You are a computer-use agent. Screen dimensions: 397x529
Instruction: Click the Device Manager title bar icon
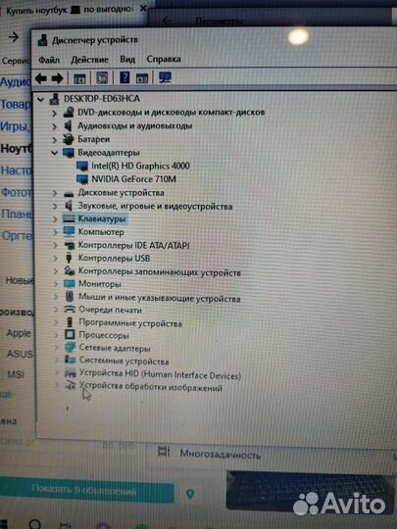click(42, 40)
